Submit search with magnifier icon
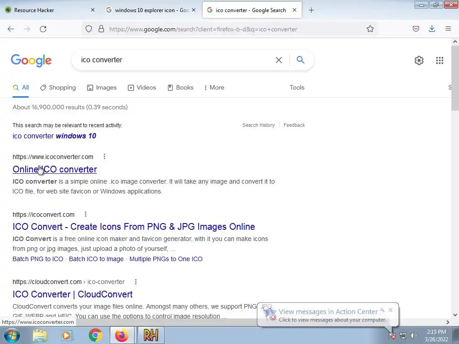 pos(300,60)
